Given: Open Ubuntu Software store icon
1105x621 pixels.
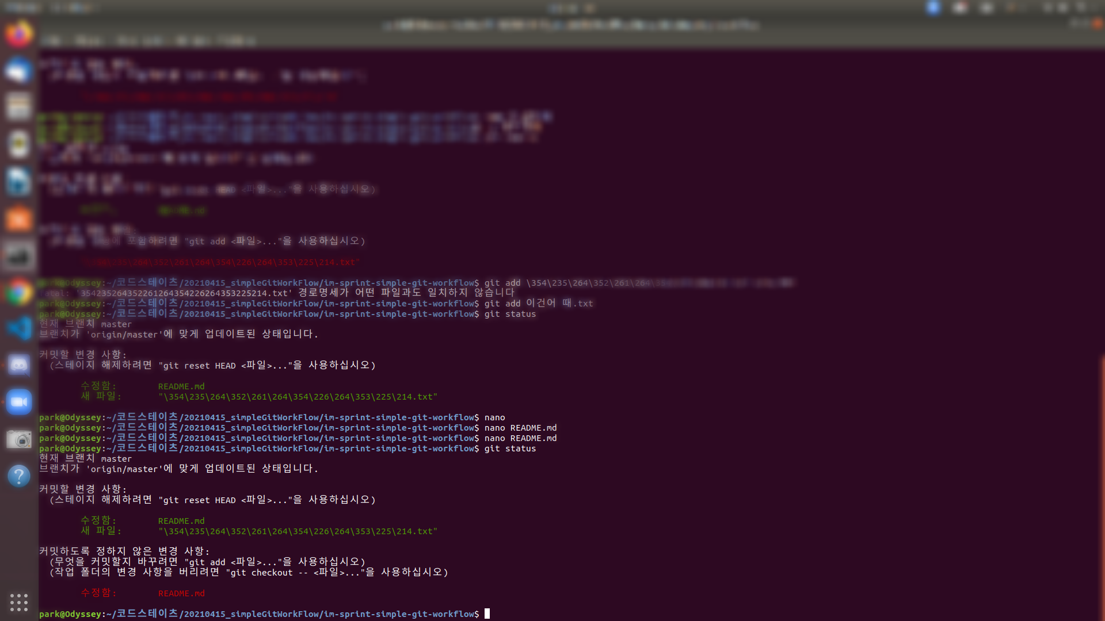Looking at the screenshot, I should click(19, 218).
